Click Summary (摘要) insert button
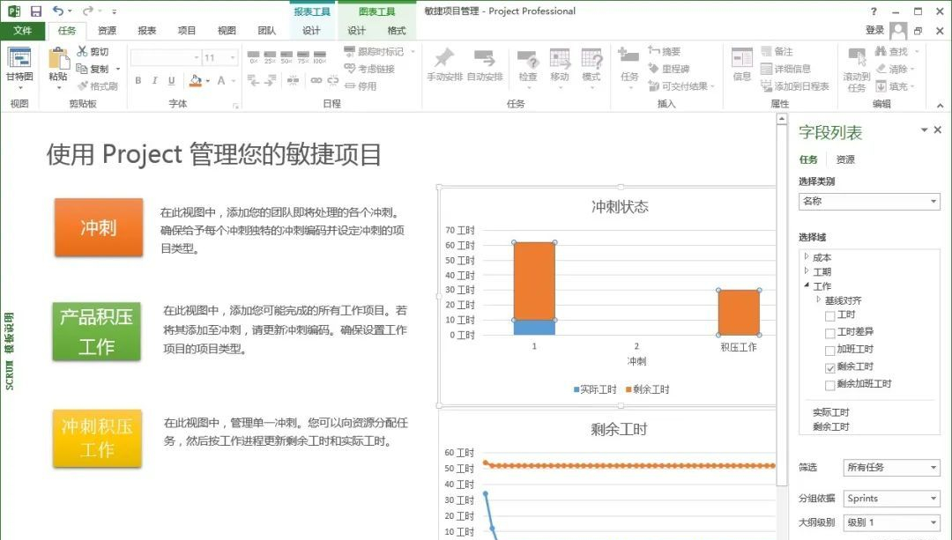The height and width of the screenshot is (540, 952). point(665,52)
